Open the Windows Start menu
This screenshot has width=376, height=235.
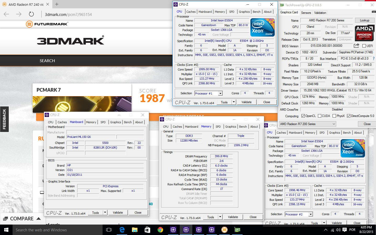coord(6,230)
